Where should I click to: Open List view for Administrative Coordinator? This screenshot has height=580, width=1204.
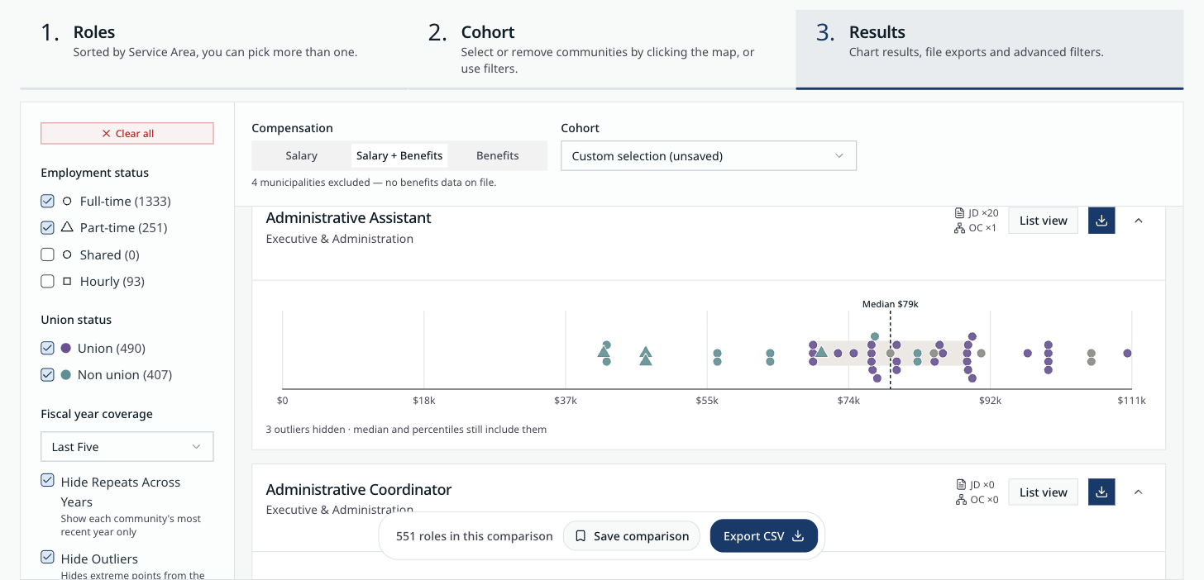click(1044, 492)
